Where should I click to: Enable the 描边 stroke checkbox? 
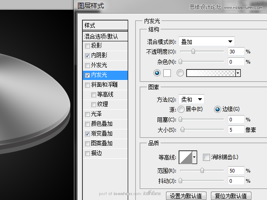point(87,153)
